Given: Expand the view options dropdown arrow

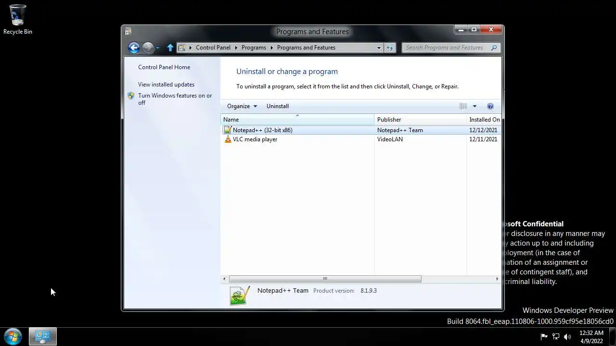Looking at the screenshot, I should tap(475, 106).
